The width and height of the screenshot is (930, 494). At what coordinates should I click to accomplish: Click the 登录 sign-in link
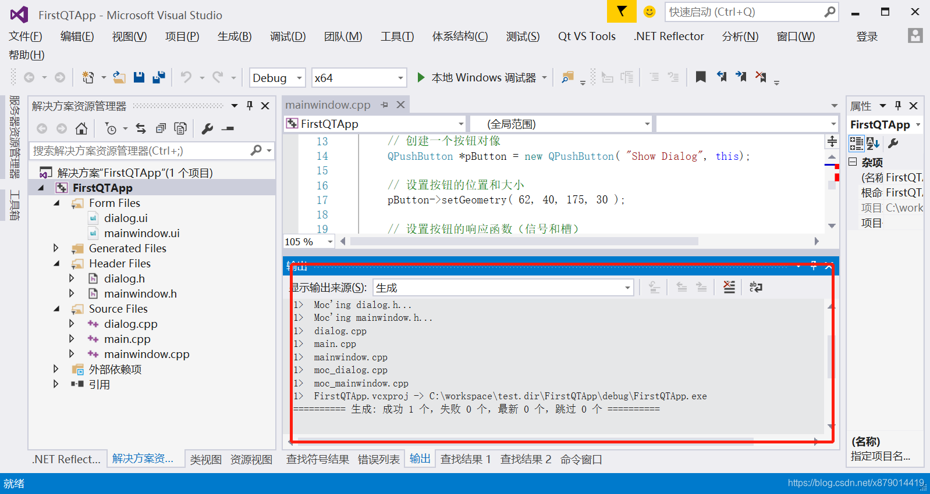point(867,37)
